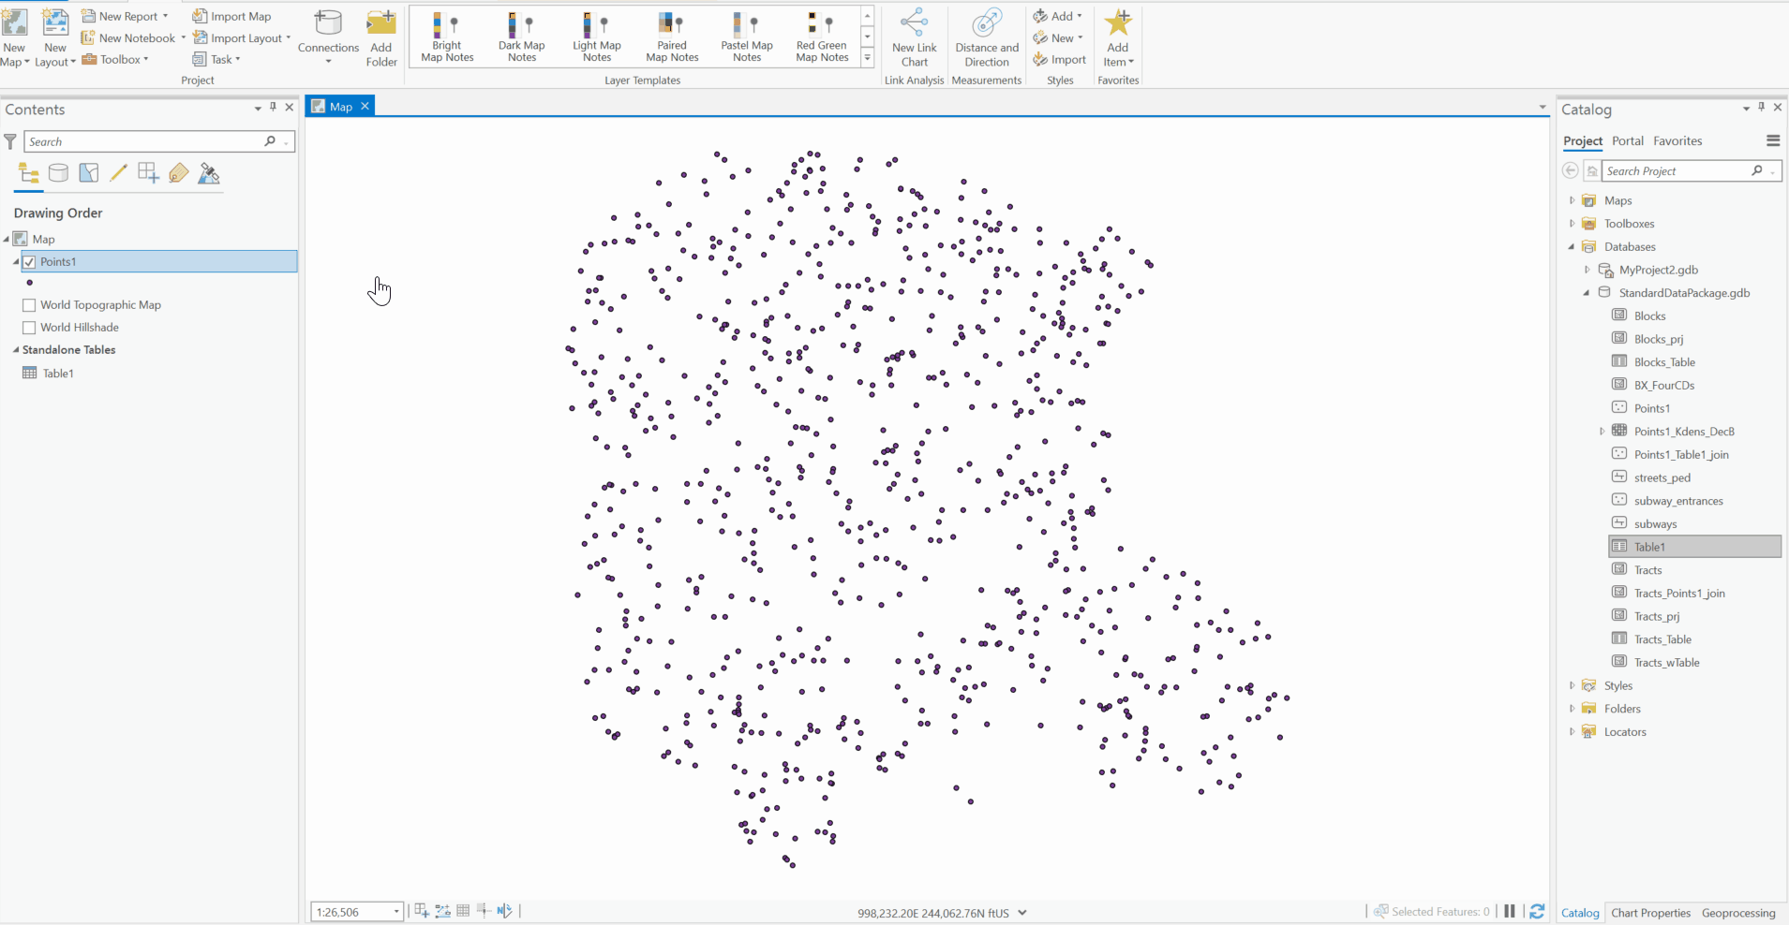Create a New Link Chart
The height and width of the screenshot is (925, 1789).
914,37
